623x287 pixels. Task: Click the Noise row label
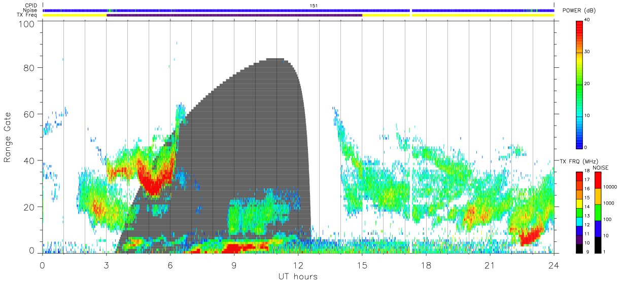30,10
